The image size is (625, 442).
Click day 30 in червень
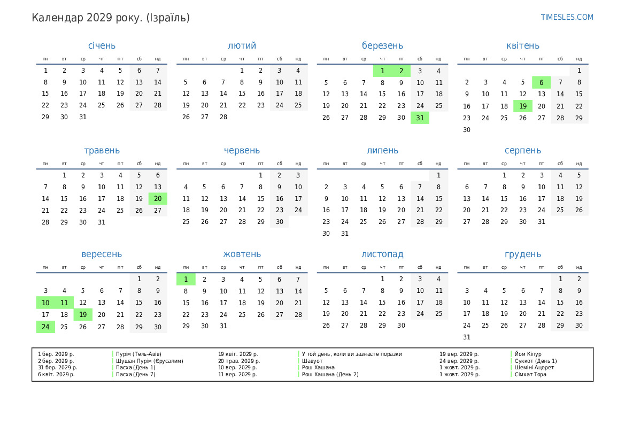[280, 222]
